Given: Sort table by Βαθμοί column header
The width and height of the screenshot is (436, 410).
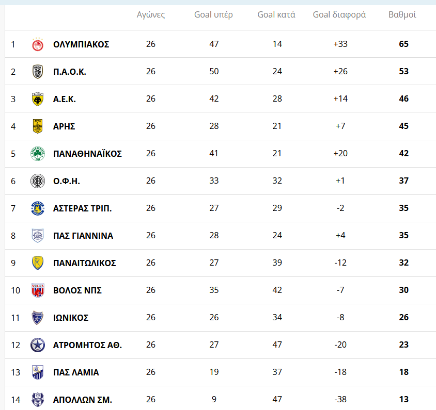Looking at the screenshot, I should click(x=402, y=14).
